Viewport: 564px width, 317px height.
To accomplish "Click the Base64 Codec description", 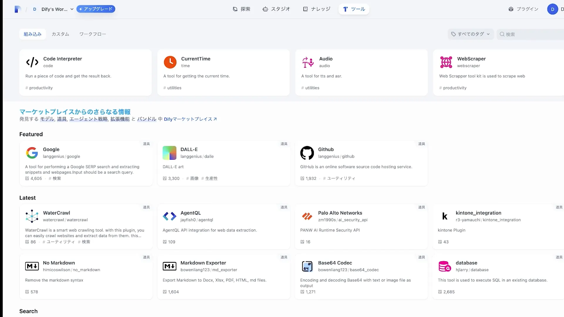I will (x=355, y=283).
